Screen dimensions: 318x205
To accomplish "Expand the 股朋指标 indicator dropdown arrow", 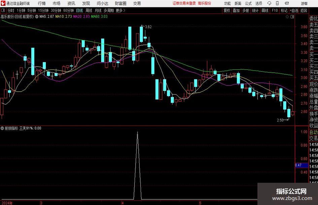I will [2, 128].
